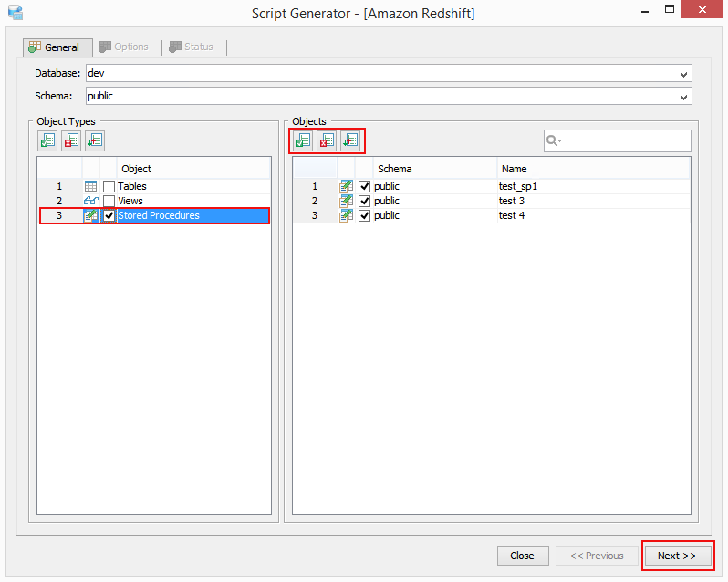This screenshot has width=728, height=582.
Task: Open the Database dropdown showing dev
Action: click(389, 73)
